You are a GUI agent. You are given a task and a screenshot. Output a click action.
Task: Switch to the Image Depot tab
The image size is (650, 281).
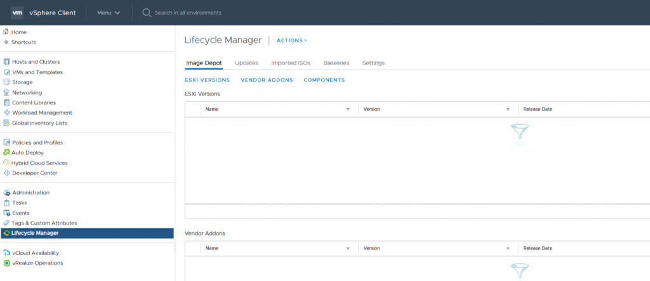pyautogui.click(x=204, y=63)
